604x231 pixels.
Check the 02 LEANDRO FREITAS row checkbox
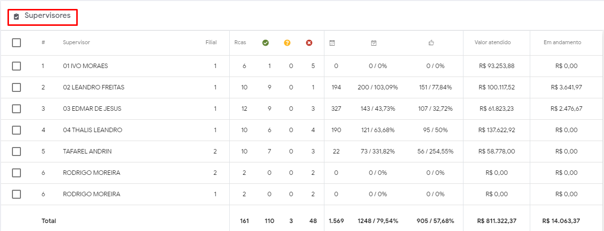pos(16,87)
